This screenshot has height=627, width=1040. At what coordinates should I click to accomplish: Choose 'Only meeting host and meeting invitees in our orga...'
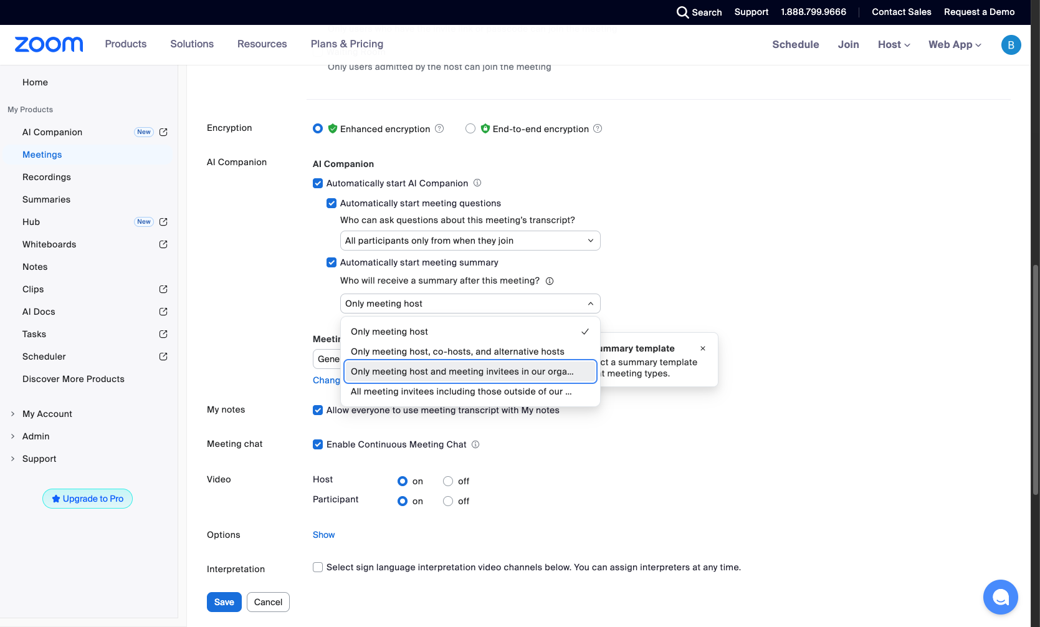pyautogui.click(x=470, y=371)
